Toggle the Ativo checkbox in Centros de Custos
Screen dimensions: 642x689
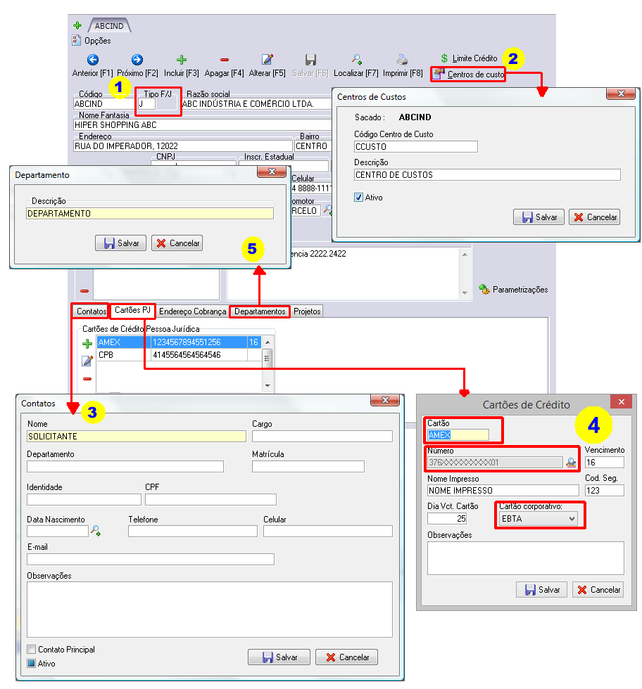click(358, 198)
